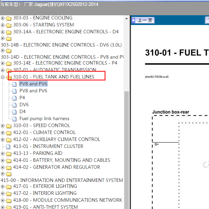This screenshot has width=209, height=209.
Task: Click folder icon above 415-00 INFORMATION AND ENTERTAINMENT
Action: point(9,174)
